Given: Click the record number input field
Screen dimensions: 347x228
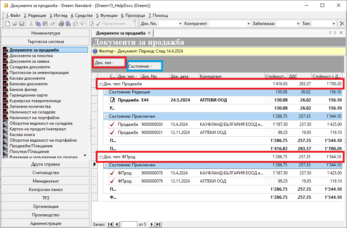Looking at the screenshot, I should (x=129, y=224).
